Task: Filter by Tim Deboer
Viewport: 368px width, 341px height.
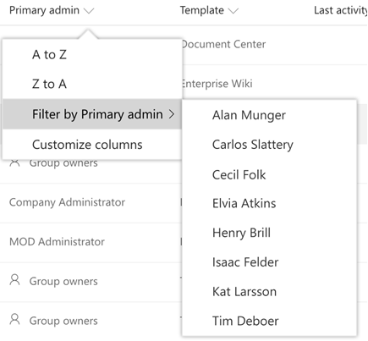Action: 269,321
